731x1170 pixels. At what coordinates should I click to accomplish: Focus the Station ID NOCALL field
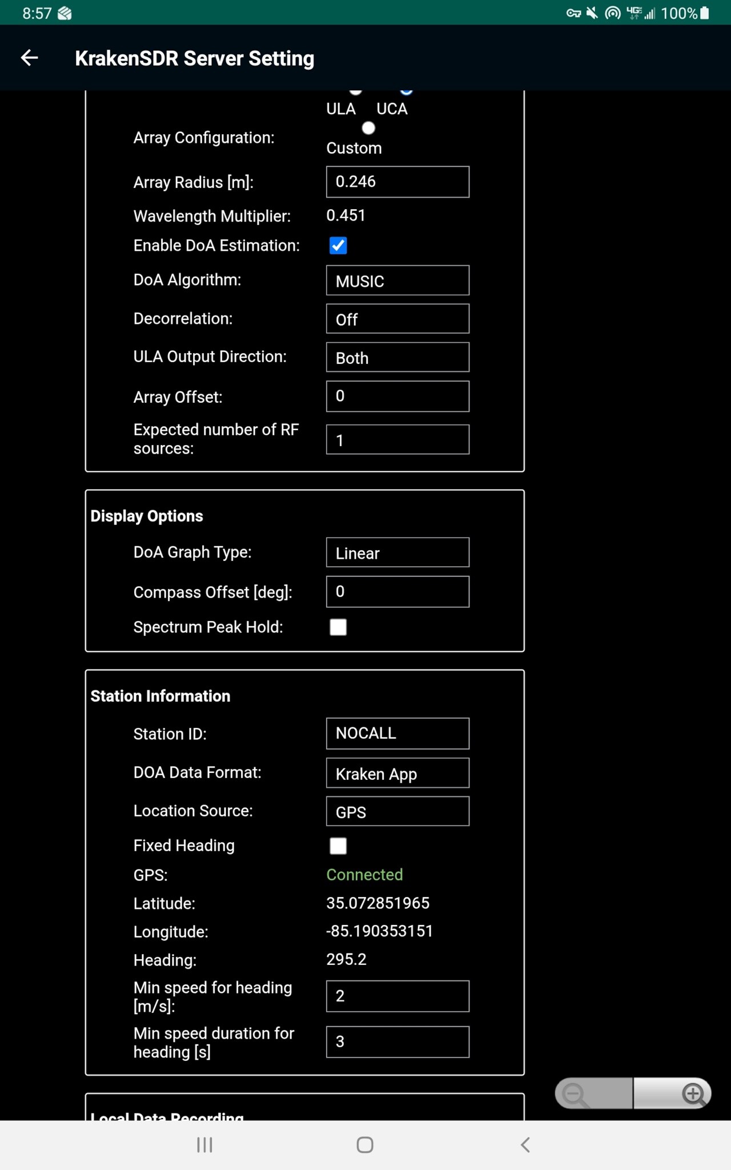[397, 734]
